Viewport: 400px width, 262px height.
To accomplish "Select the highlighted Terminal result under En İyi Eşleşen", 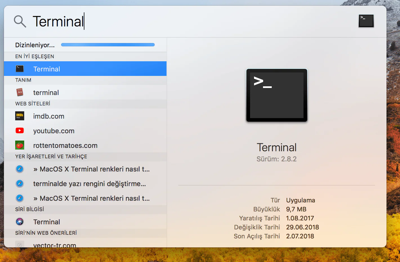I will click(x=46, y=69).
